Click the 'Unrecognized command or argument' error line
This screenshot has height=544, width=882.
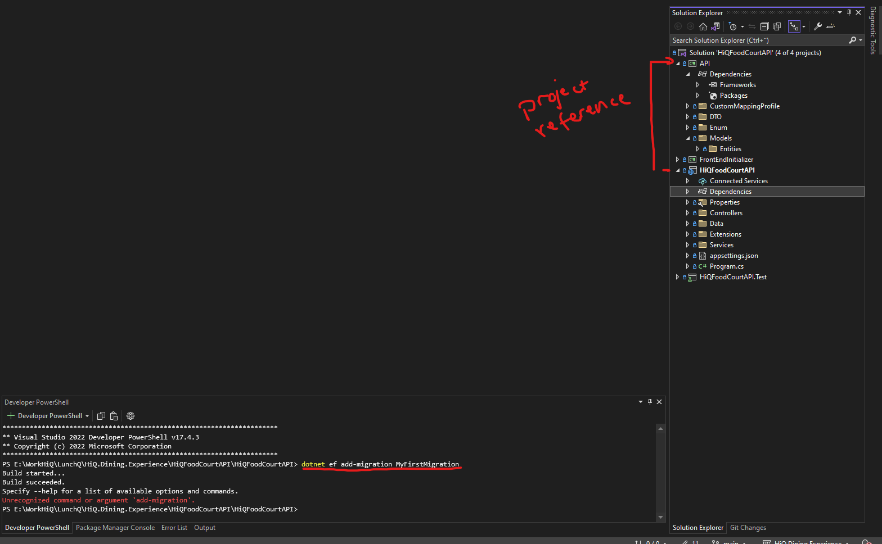pyautogui.click(x=98, y=500)
